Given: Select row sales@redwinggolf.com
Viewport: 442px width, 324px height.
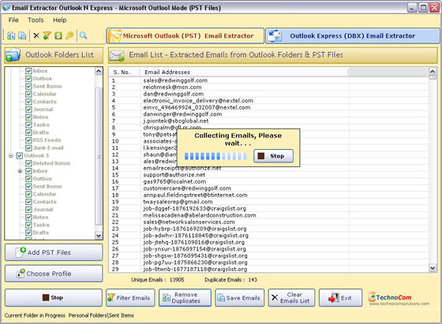Looking at the screenshot, I should click(x=269, y=80).
